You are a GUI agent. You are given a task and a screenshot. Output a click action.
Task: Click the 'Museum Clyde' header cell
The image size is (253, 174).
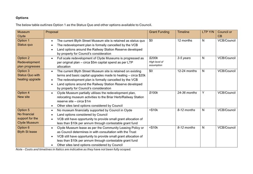click(x=30, y=34)
